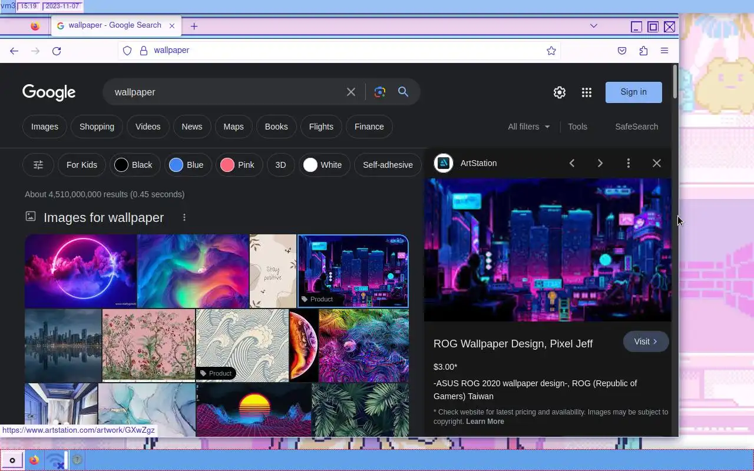Open the Tools options
Screen dimensions: 754x471
pos(577,127)
